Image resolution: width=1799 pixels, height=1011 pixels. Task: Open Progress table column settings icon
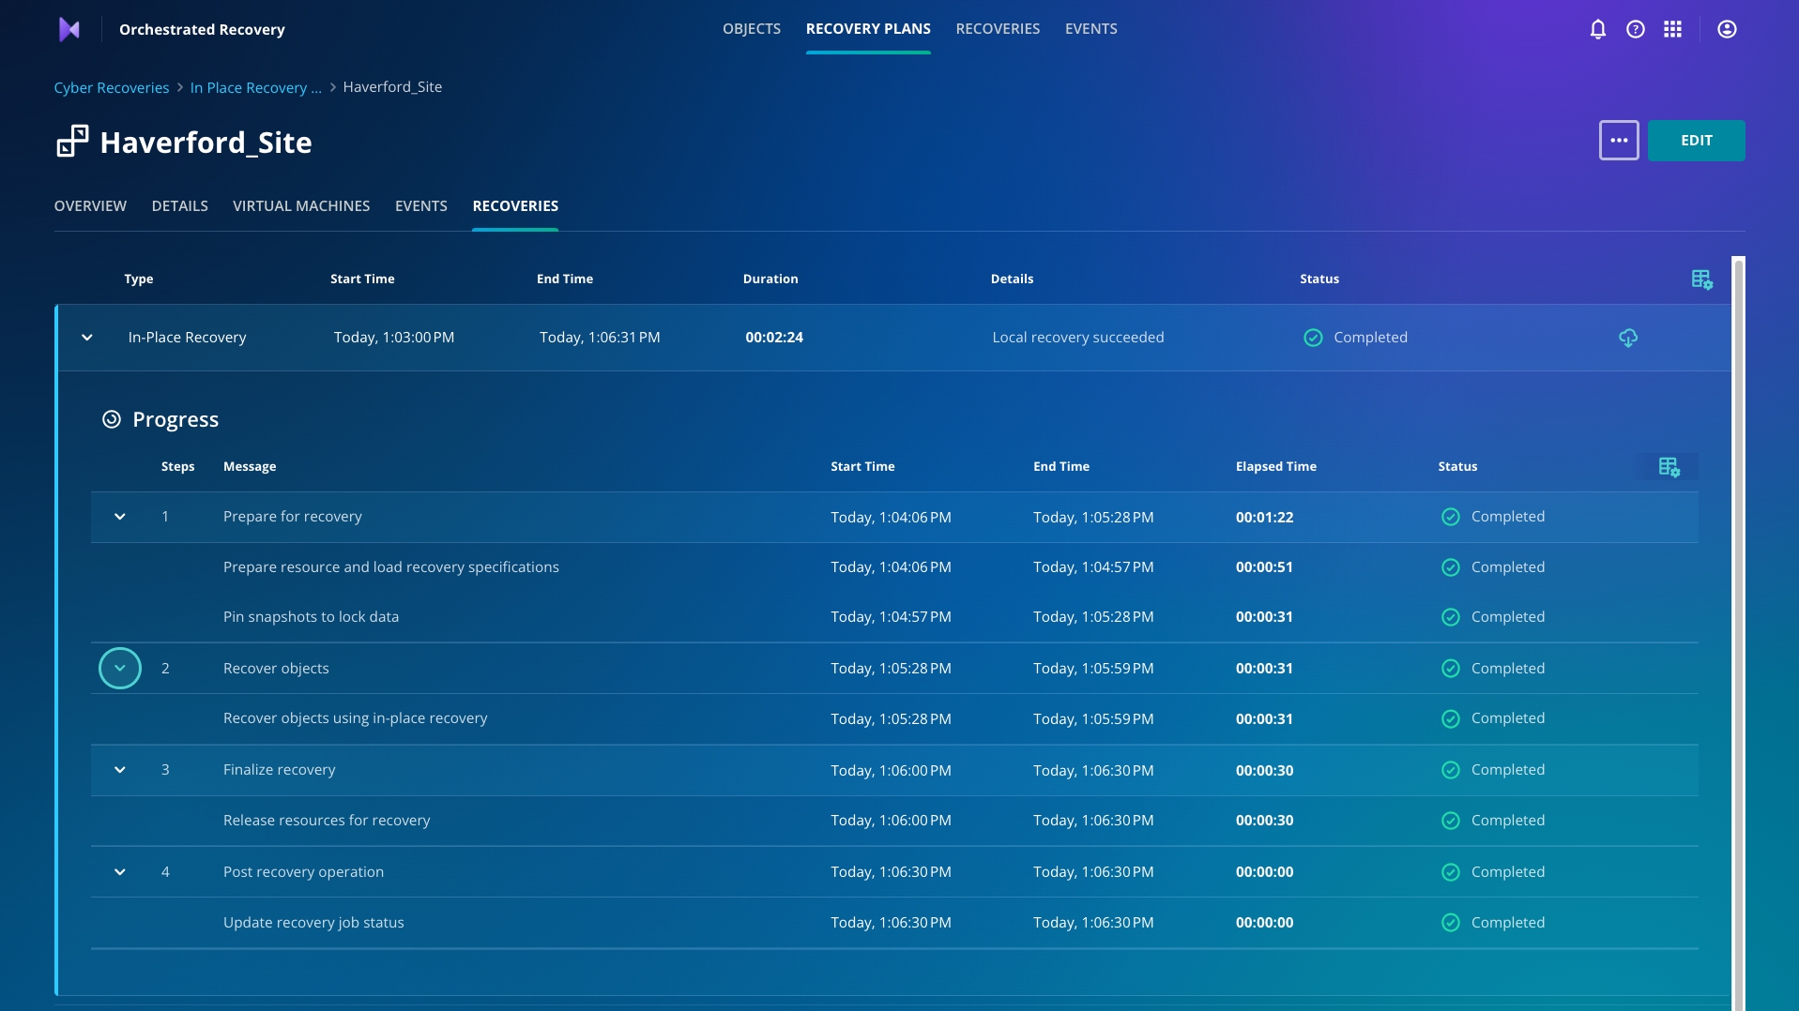click(1668, 467)
